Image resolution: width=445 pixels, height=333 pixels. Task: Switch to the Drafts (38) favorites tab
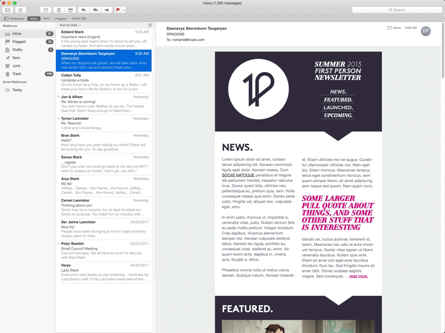pos(79,18)
